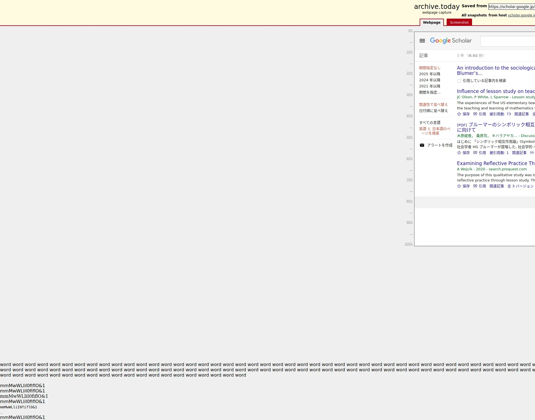The width and height of the screenshot is (535, 420).
Task: Select the 2025年以降 date filter
Action: click(x=429, y=74)
